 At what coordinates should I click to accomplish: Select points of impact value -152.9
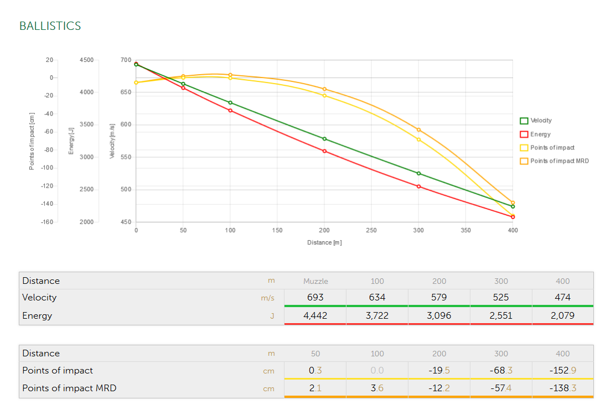coord(562,370)
